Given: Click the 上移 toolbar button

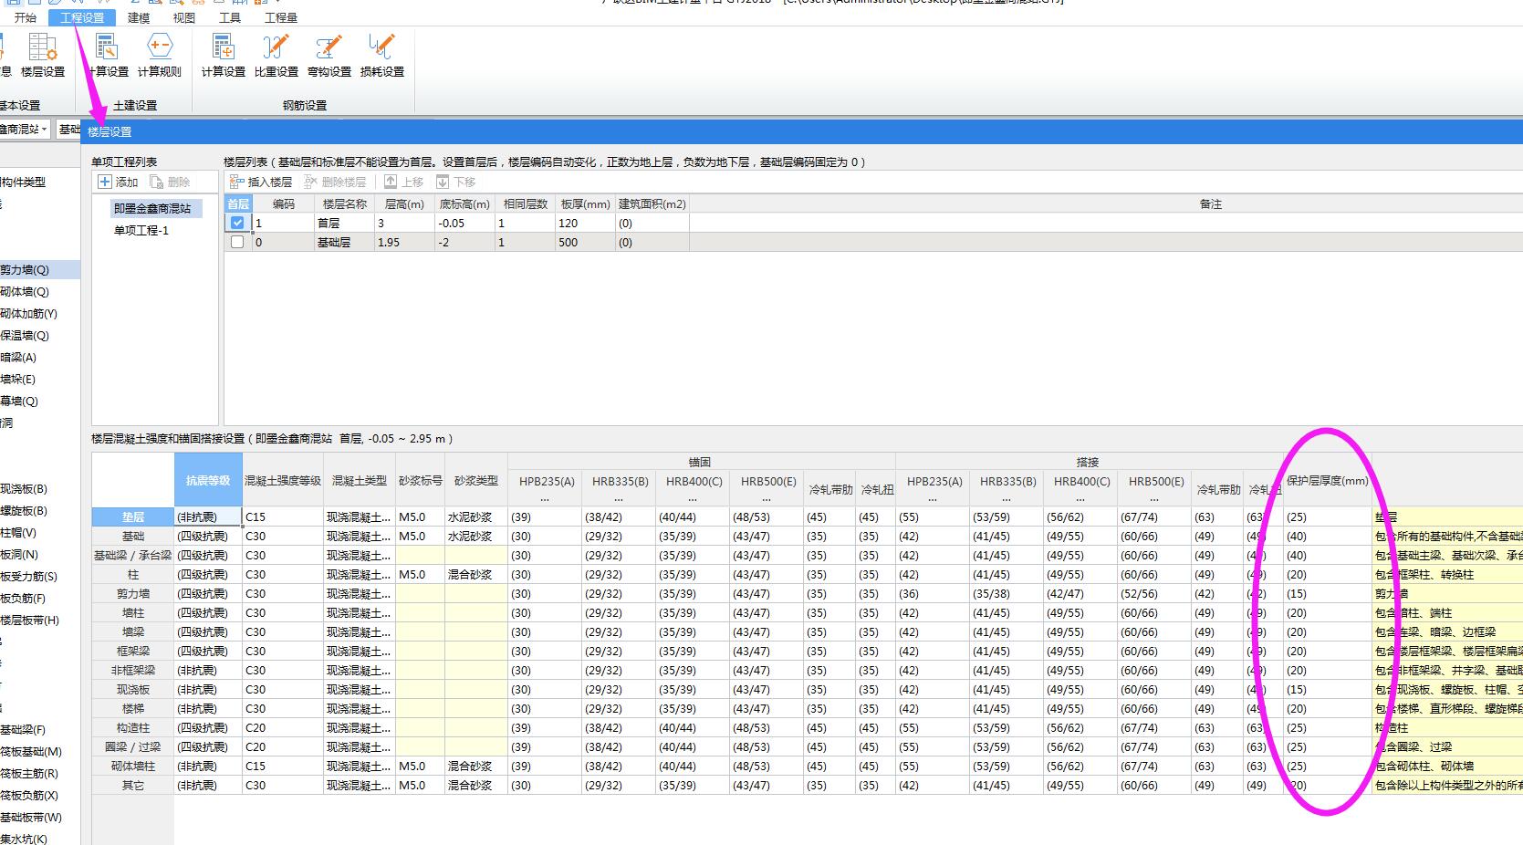Looking at the screenshot, I should click(x=404, y=182).
